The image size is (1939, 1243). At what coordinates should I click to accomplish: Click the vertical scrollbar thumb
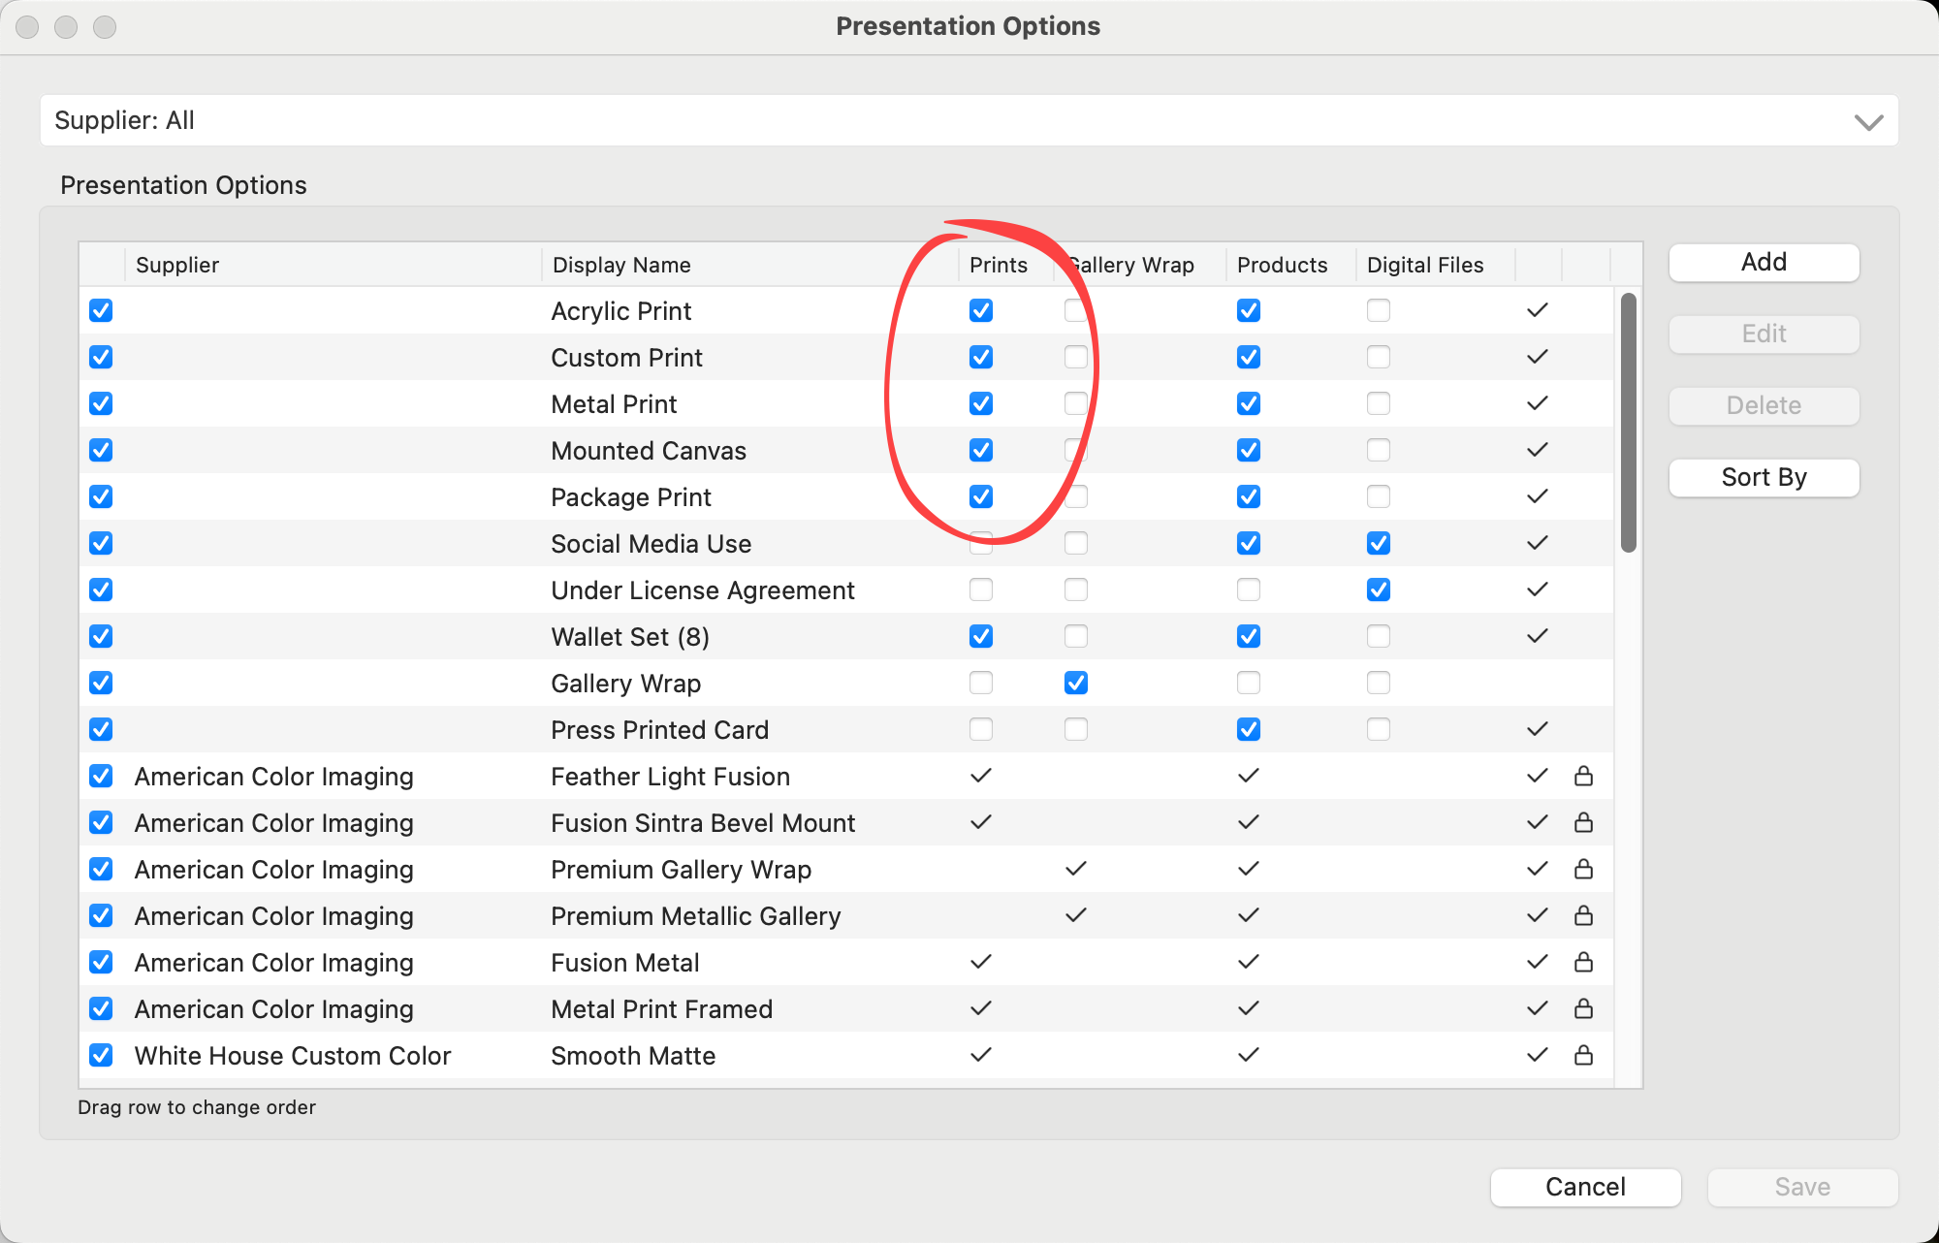point(1629,422)
